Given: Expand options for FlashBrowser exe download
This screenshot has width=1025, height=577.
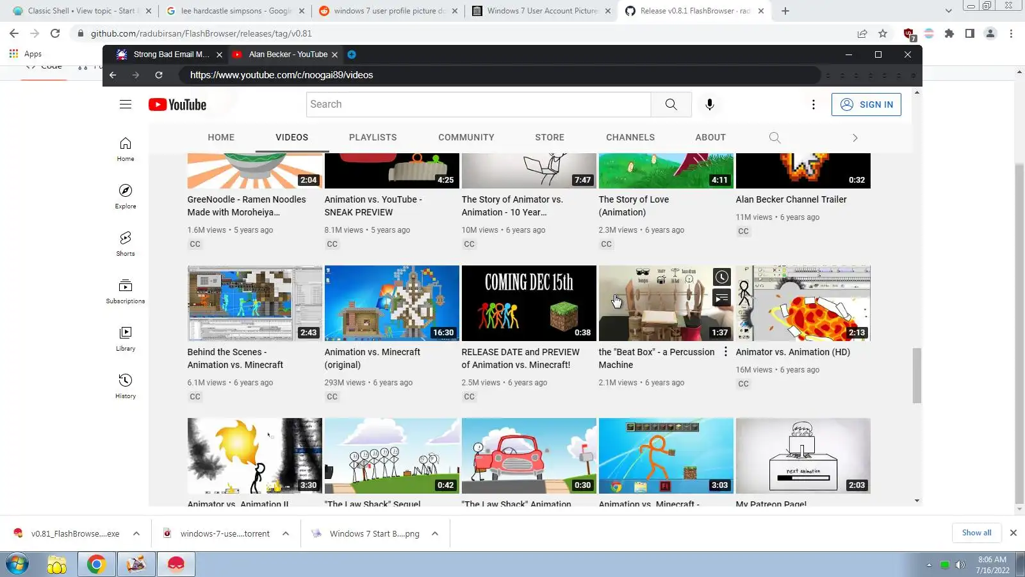Looking at the screenshot, I should (136, 533).
